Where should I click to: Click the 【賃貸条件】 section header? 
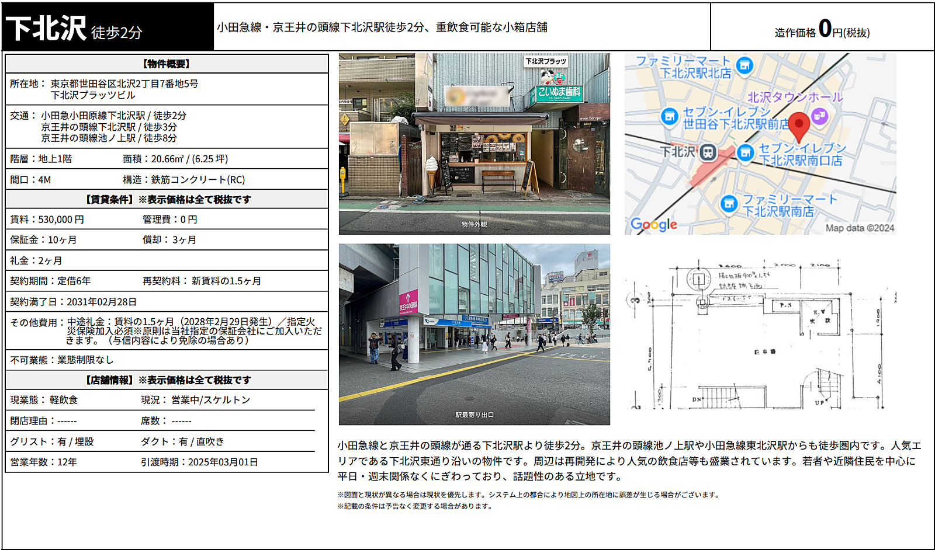coord(167,199)
